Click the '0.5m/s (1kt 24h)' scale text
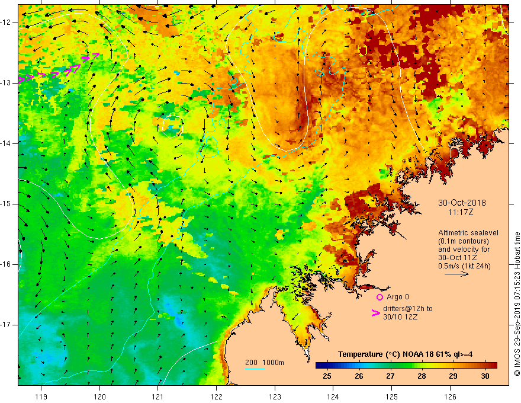The image size is (521, 403). coord(464,266)
